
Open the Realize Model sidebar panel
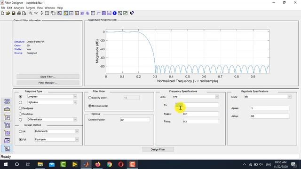pos(7,125)
